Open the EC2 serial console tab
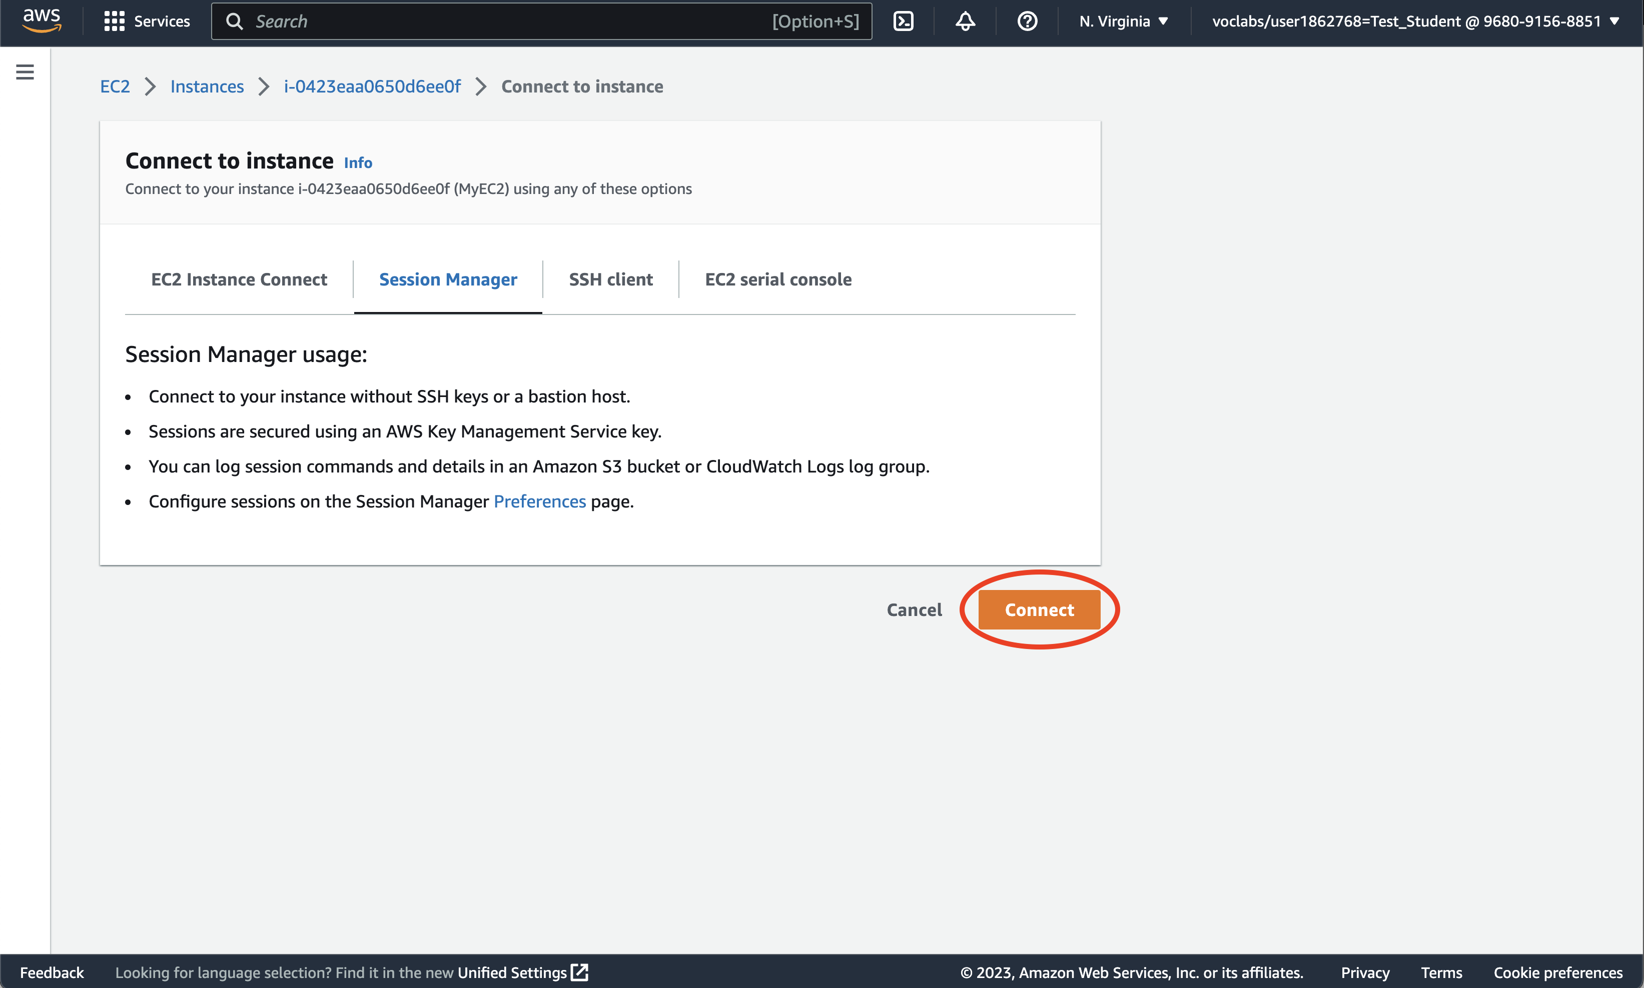 [x=777, y=279]
